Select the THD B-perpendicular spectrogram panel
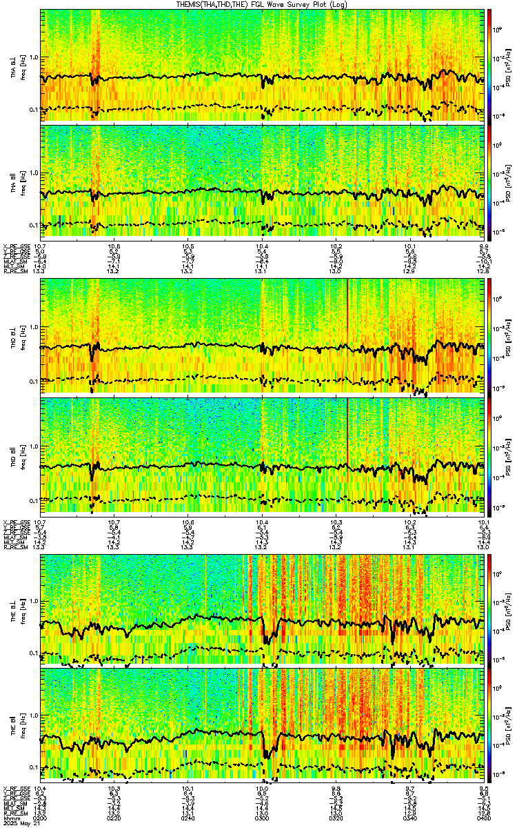The image size is (517, 828). tap(263, 337)
